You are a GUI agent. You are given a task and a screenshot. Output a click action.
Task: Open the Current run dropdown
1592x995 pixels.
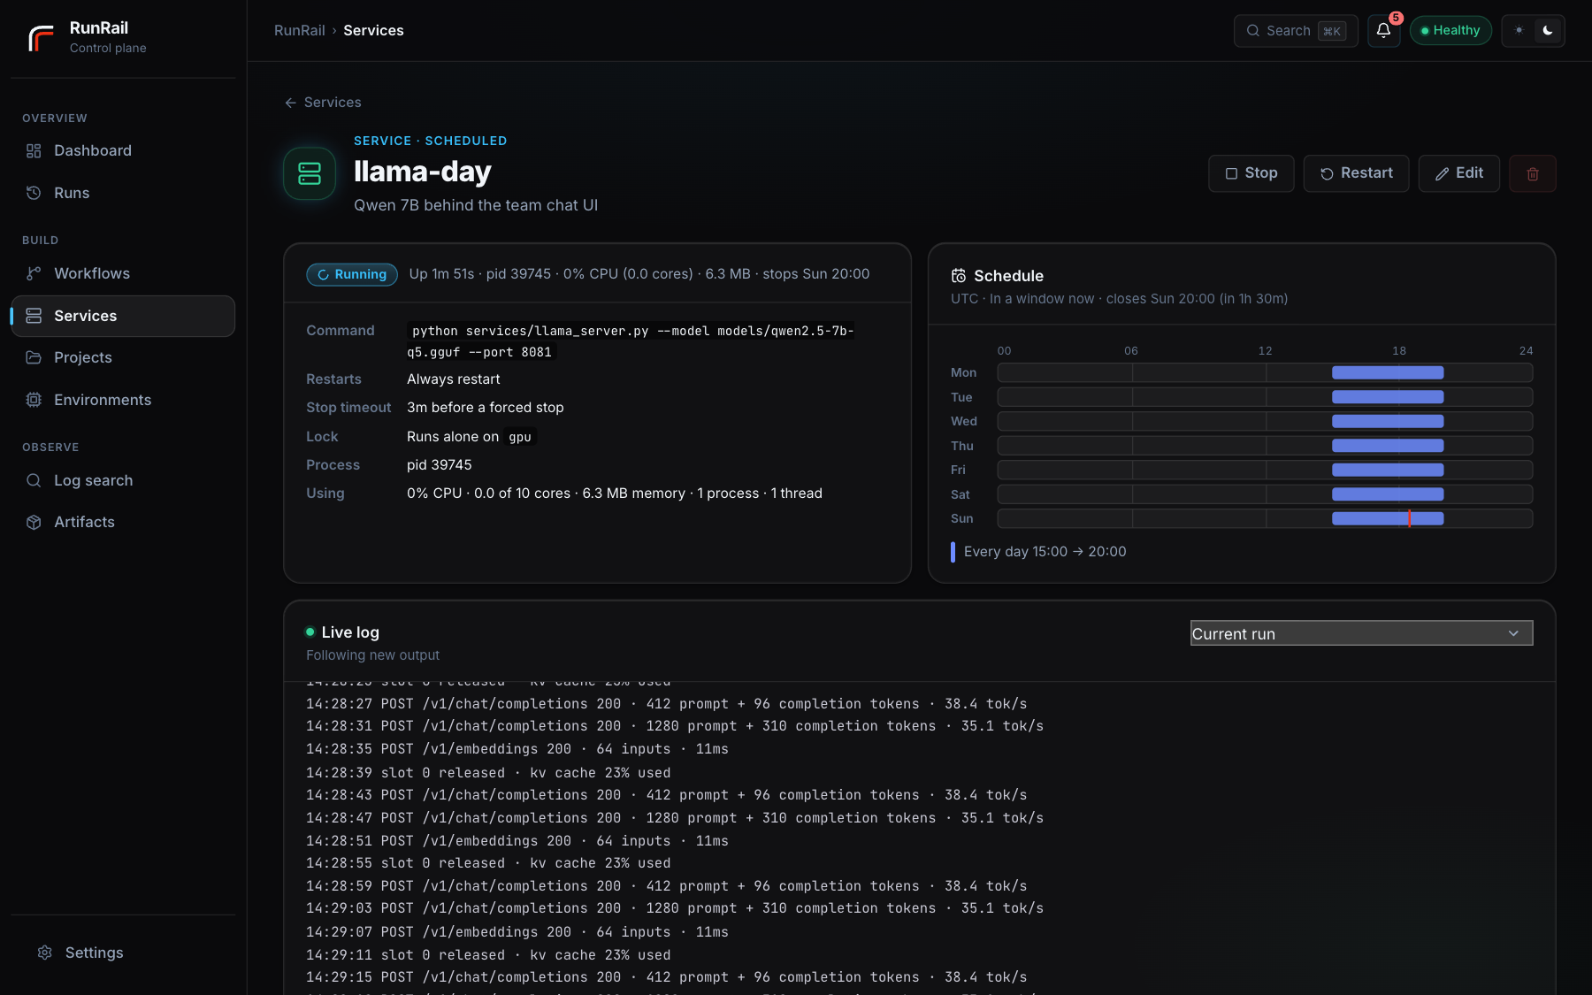1361,633
